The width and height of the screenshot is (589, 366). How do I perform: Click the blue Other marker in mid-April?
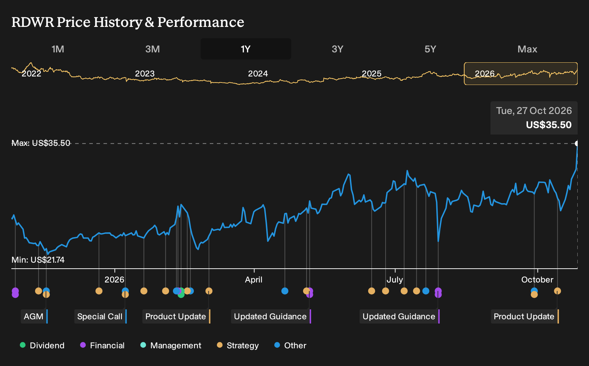pyautogui.click(x=285, y=291)
